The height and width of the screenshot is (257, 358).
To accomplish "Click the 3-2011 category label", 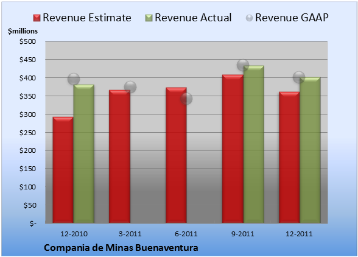I will tap(130, 234).
